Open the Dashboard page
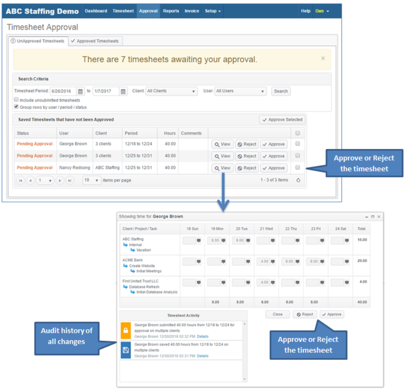406x391 pixels. click(x=96, y=11)
